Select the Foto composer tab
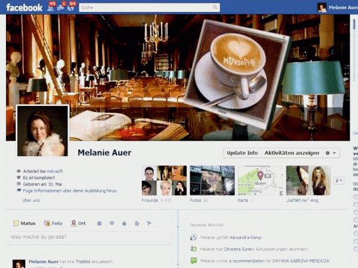The width and height of the screenshot is (358, 268). [53, 223]
